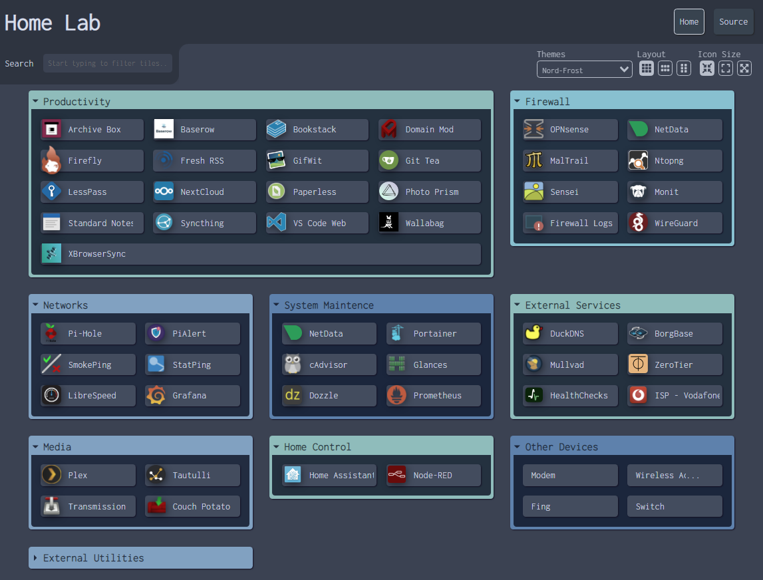Switch to the largest icon size
This screenshot has width=763, height=580.
744,68
